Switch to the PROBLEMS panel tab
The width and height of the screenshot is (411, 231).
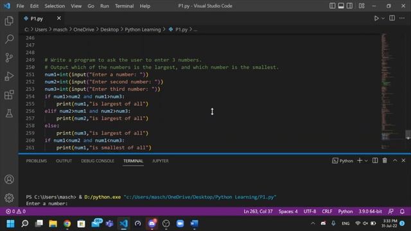[37, 161]
